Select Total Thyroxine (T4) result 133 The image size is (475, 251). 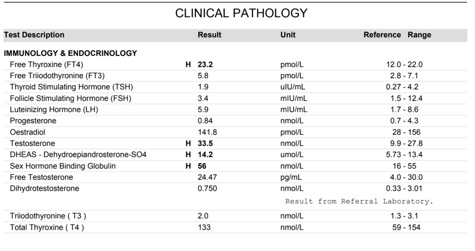tap(204, 227)
